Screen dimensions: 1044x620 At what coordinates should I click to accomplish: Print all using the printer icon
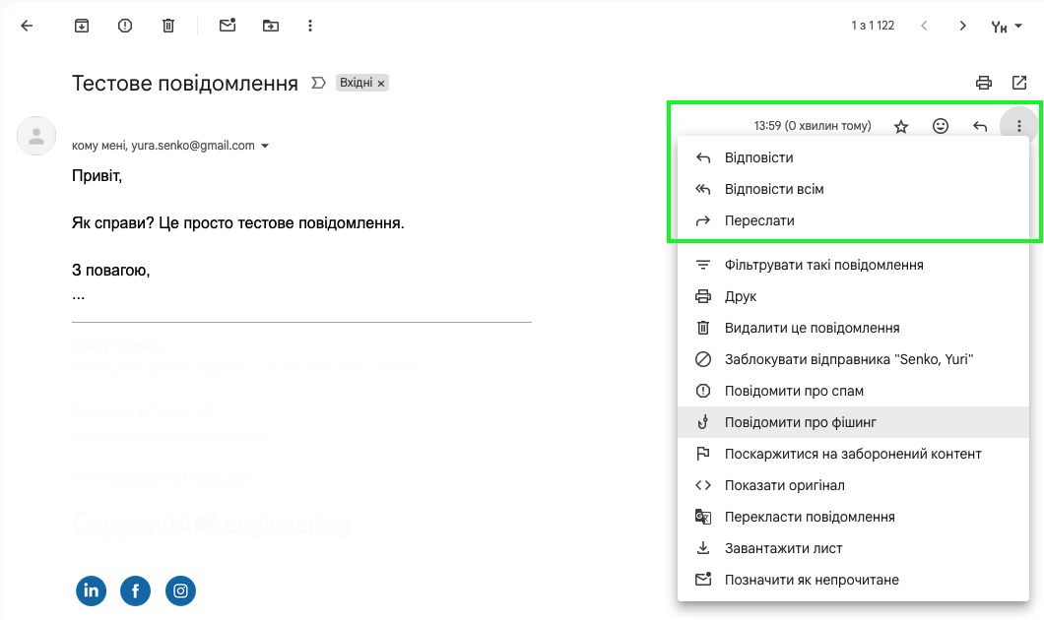(983, 83)
